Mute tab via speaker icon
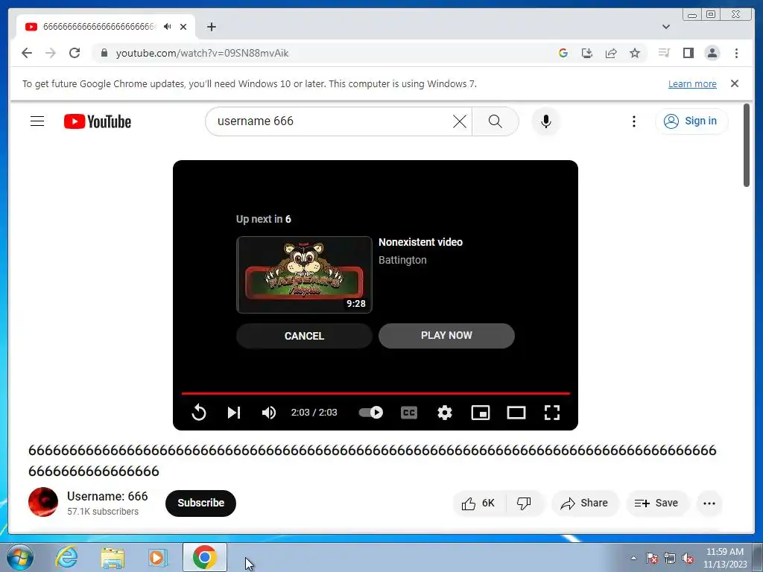Viewport: 763px width, 572px height. click(x=168, y=27)
